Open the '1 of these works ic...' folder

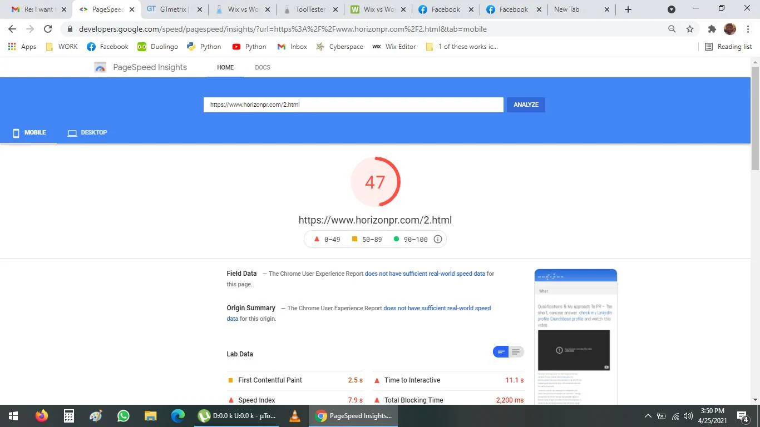[462, 47]
